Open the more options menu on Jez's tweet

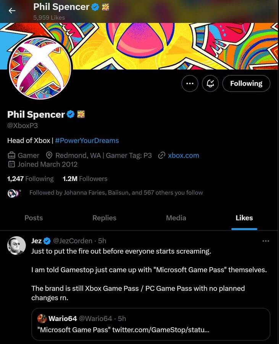pos(266,241)
